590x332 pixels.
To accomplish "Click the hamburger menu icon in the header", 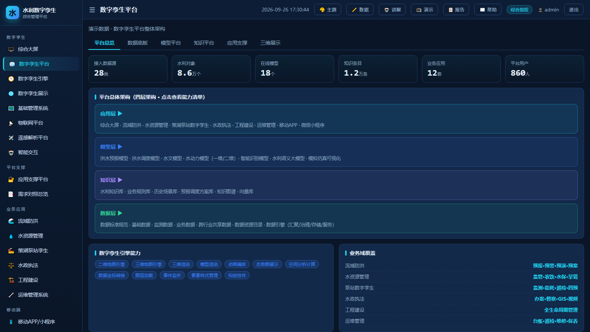I will coord(92,10).
